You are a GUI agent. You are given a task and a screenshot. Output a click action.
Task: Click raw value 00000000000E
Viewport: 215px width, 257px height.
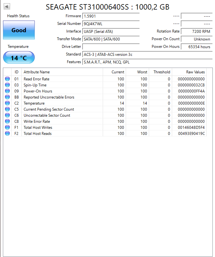coord(191,103)
